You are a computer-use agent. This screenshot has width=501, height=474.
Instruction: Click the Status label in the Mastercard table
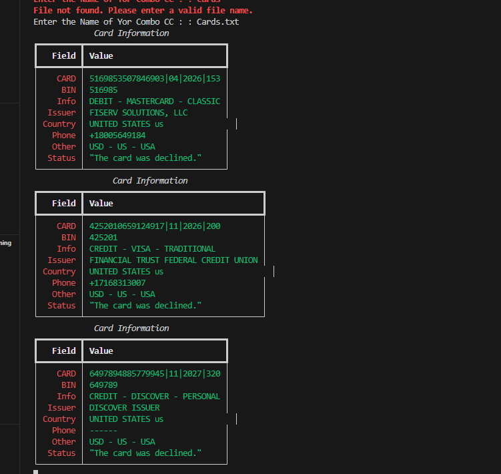61,158
